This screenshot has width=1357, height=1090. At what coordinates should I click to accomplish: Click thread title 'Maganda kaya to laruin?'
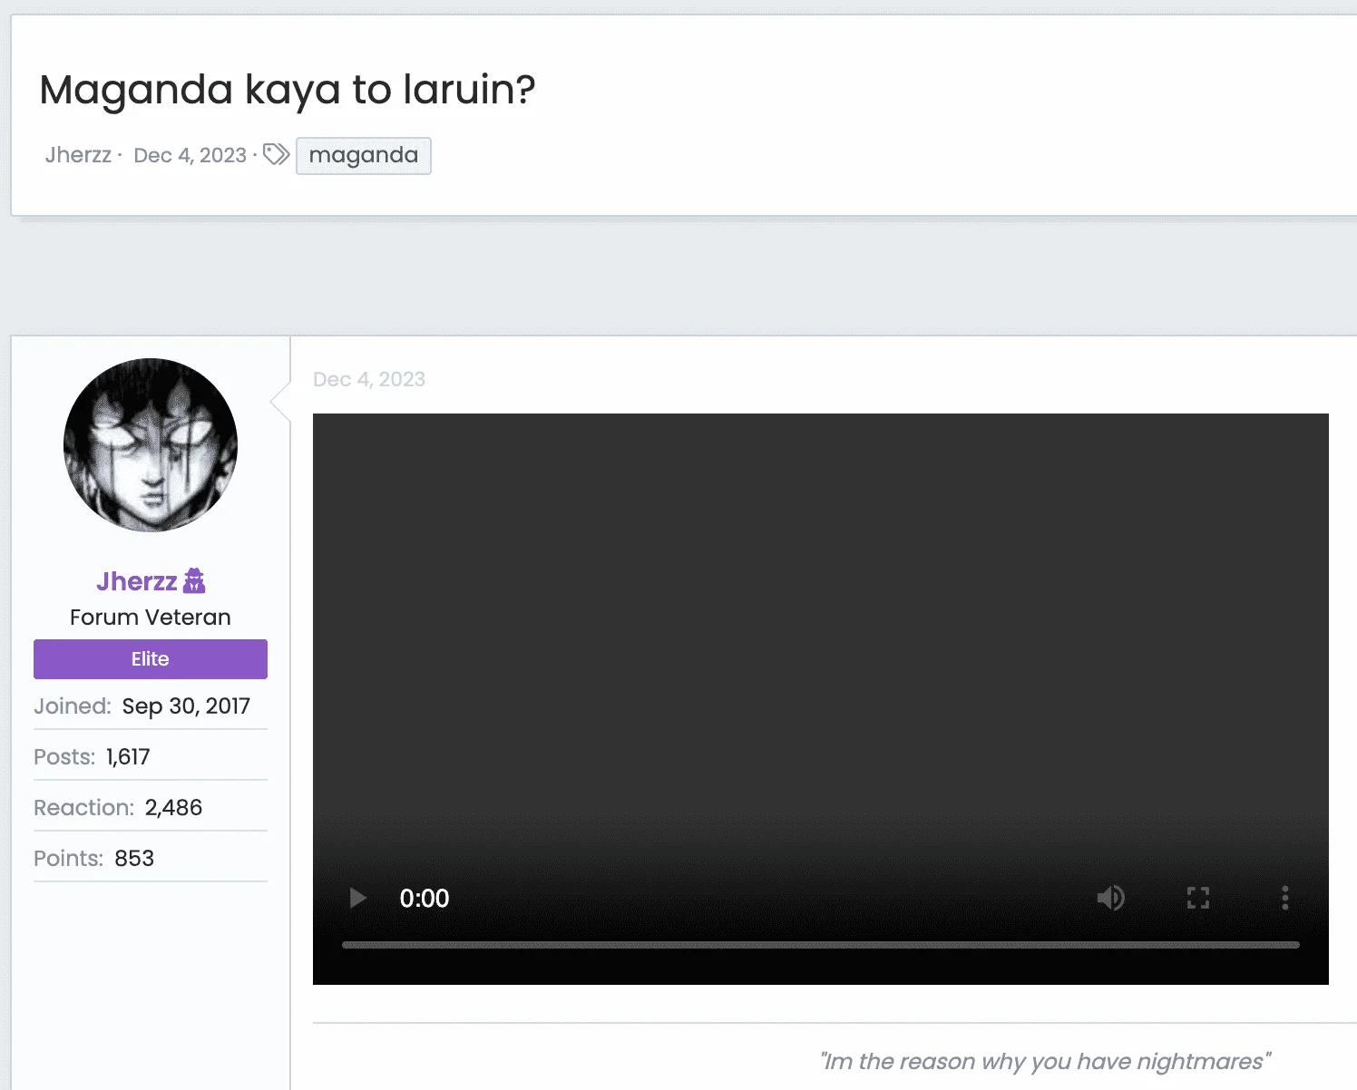[x=288, y=90]
